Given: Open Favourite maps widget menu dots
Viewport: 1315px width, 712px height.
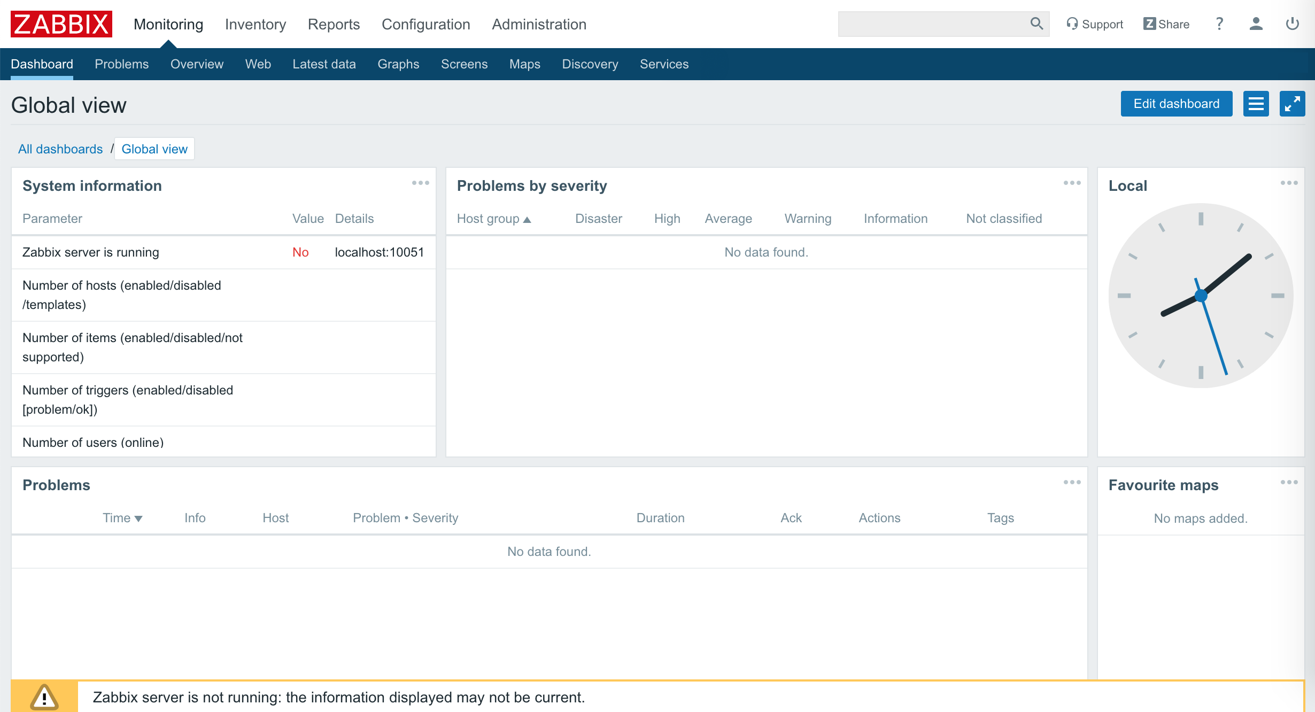Looking at the screenshot, I should click(x=1289, y=483).
